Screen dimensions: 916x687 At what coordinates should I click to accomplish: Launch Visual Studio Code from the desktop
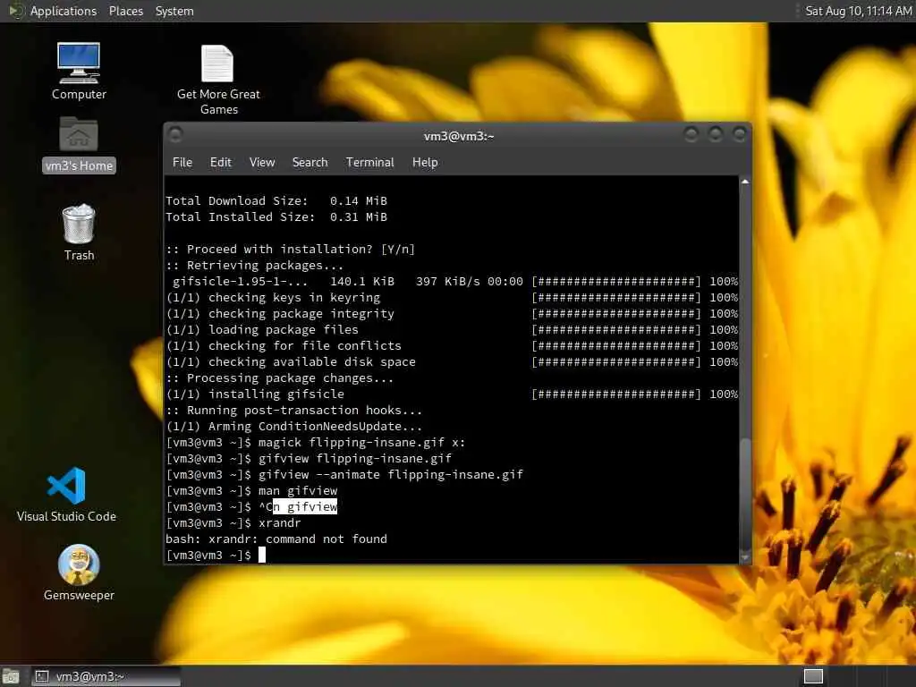pos(66,494)
